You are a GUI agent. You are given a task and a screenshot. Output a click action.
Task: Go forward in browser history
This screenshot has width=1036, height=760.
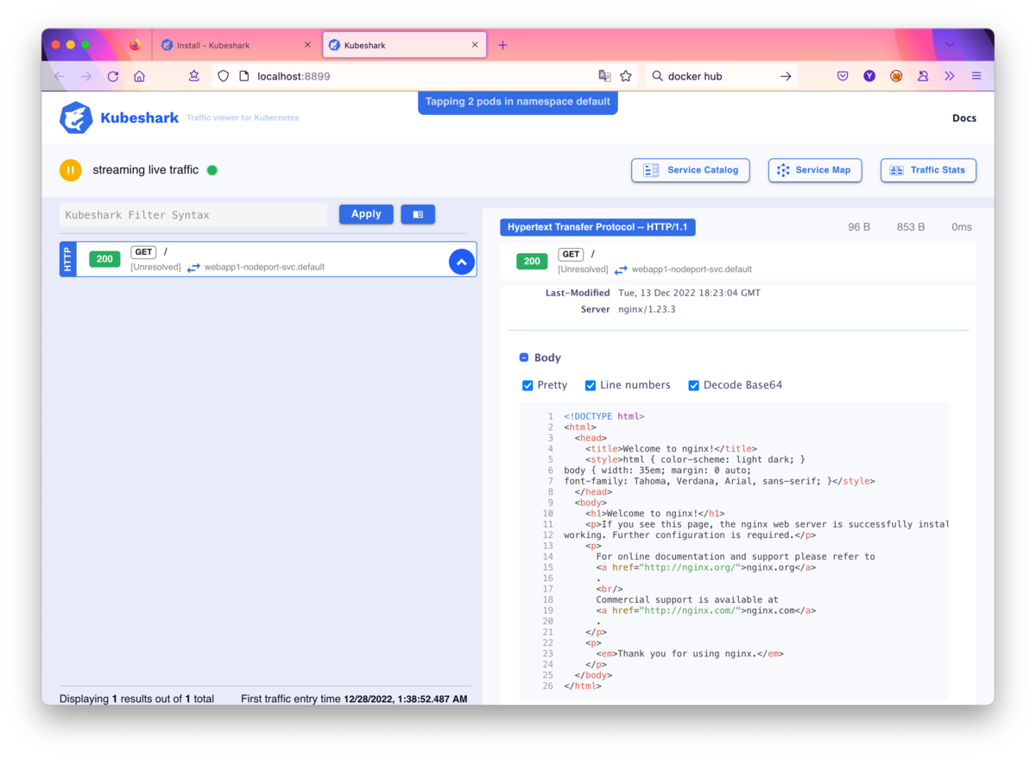[x=86, y=76]
